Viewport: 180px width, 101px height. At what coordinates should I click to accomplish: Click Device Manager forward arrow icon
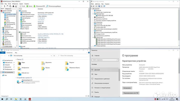(x=93, y=6)
